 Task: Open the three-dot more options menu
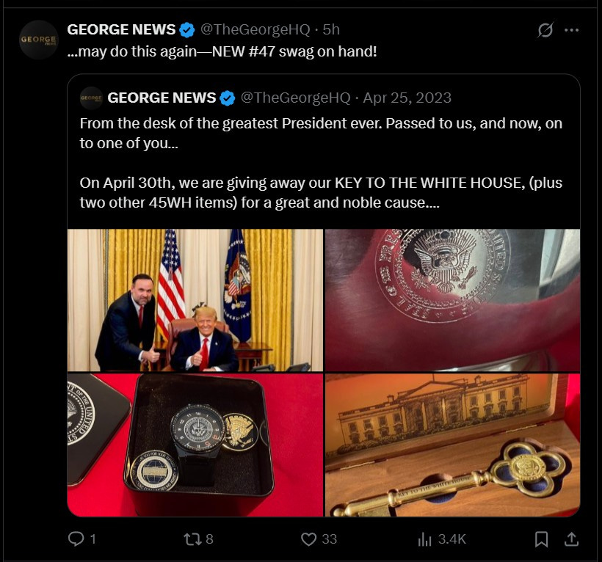[x=572, y=30]
